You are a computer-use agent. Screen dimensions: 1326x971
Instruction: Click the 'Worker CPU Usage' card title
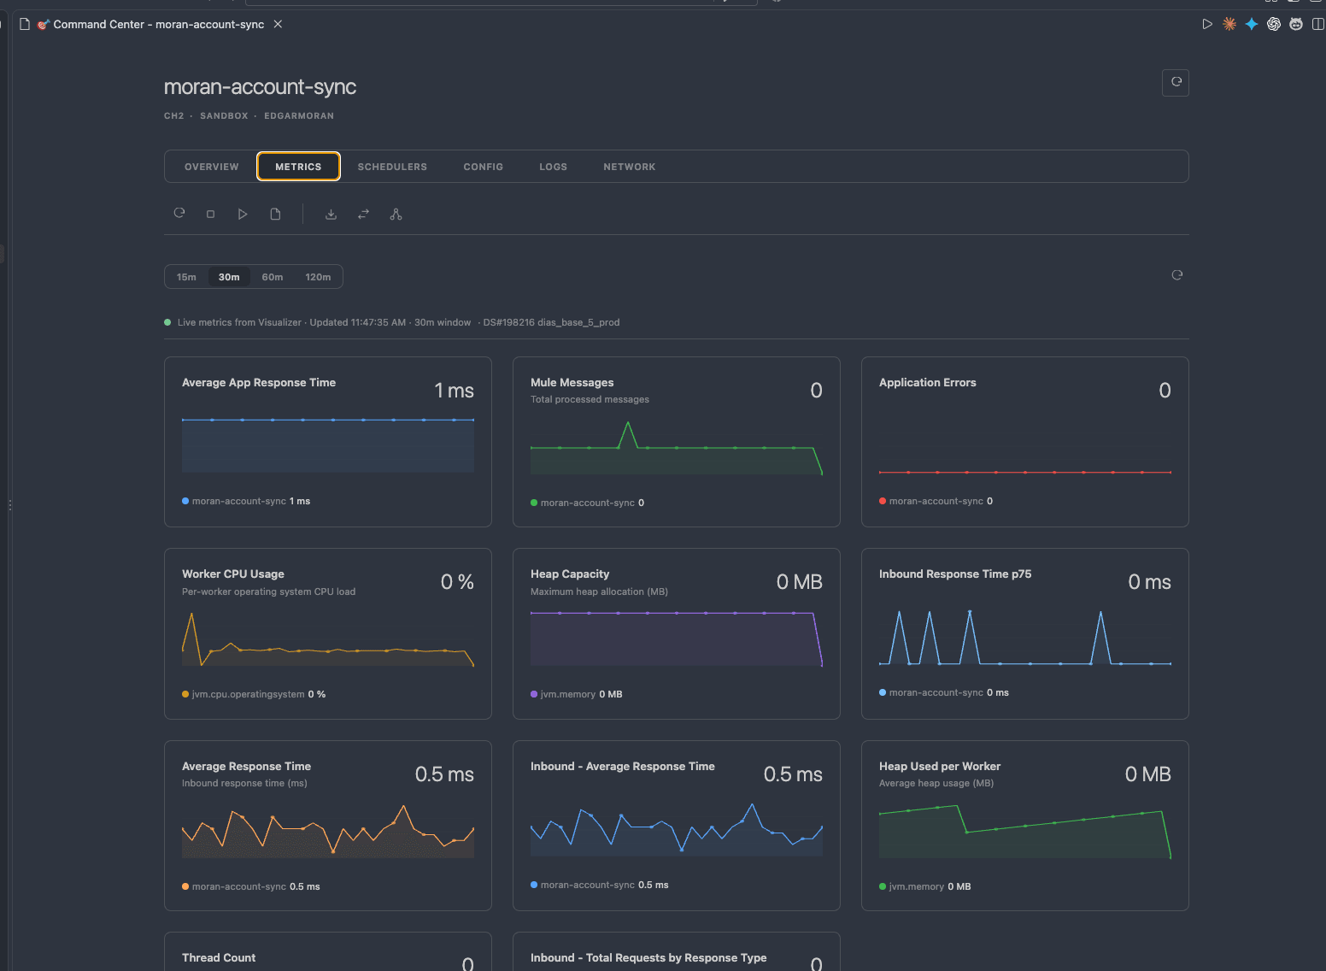233,574
